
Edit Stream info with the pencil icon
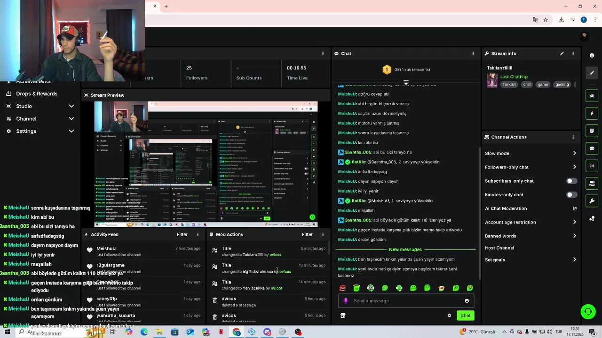click(562, 54)
